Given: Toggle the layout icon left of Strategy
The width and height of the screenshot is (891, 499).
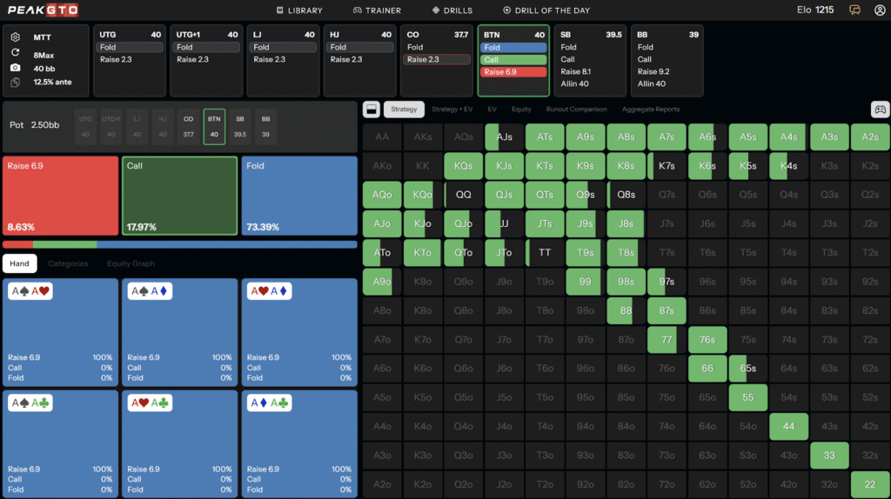Looking at the screenshot, I should pyautogui.click(x=371, y=110).
